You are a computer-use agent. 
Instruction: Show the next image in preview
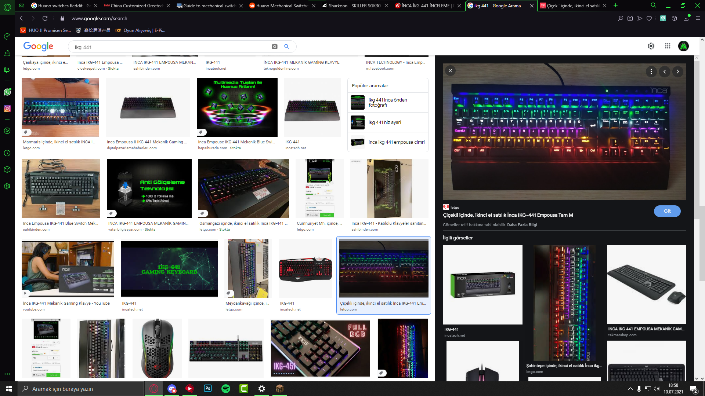pyautogui.click(x=678, y=71)
